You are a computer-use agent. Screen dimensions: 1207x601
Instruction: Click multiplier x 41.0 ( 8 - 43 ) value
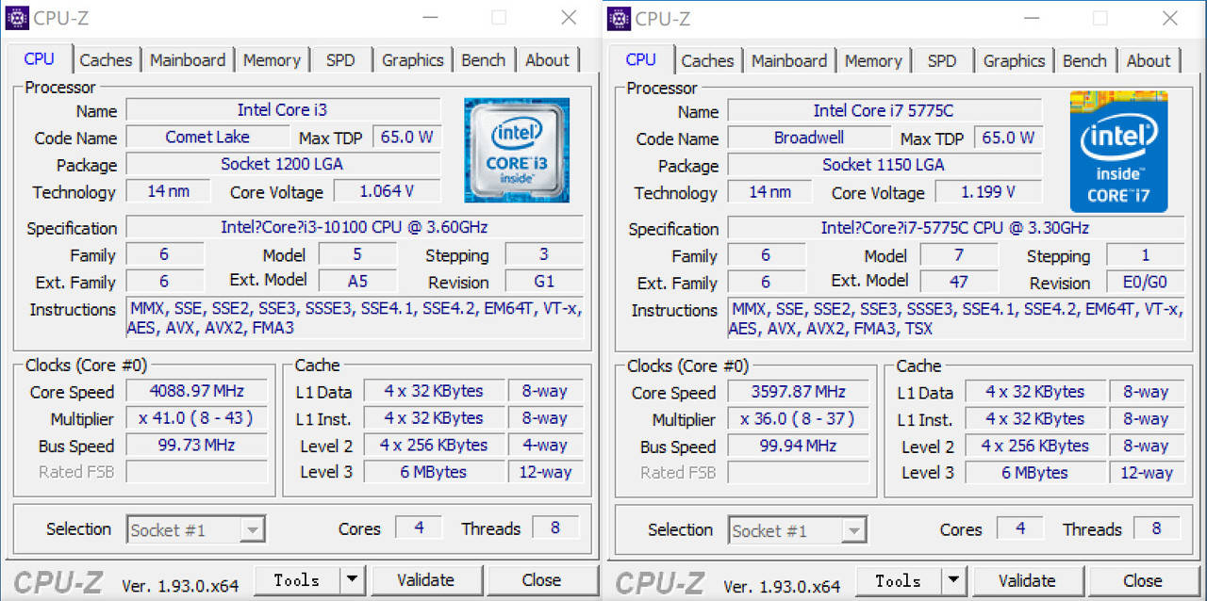[x=196, y=418]
